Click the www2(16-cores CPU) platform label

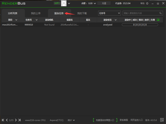point(35,120)
